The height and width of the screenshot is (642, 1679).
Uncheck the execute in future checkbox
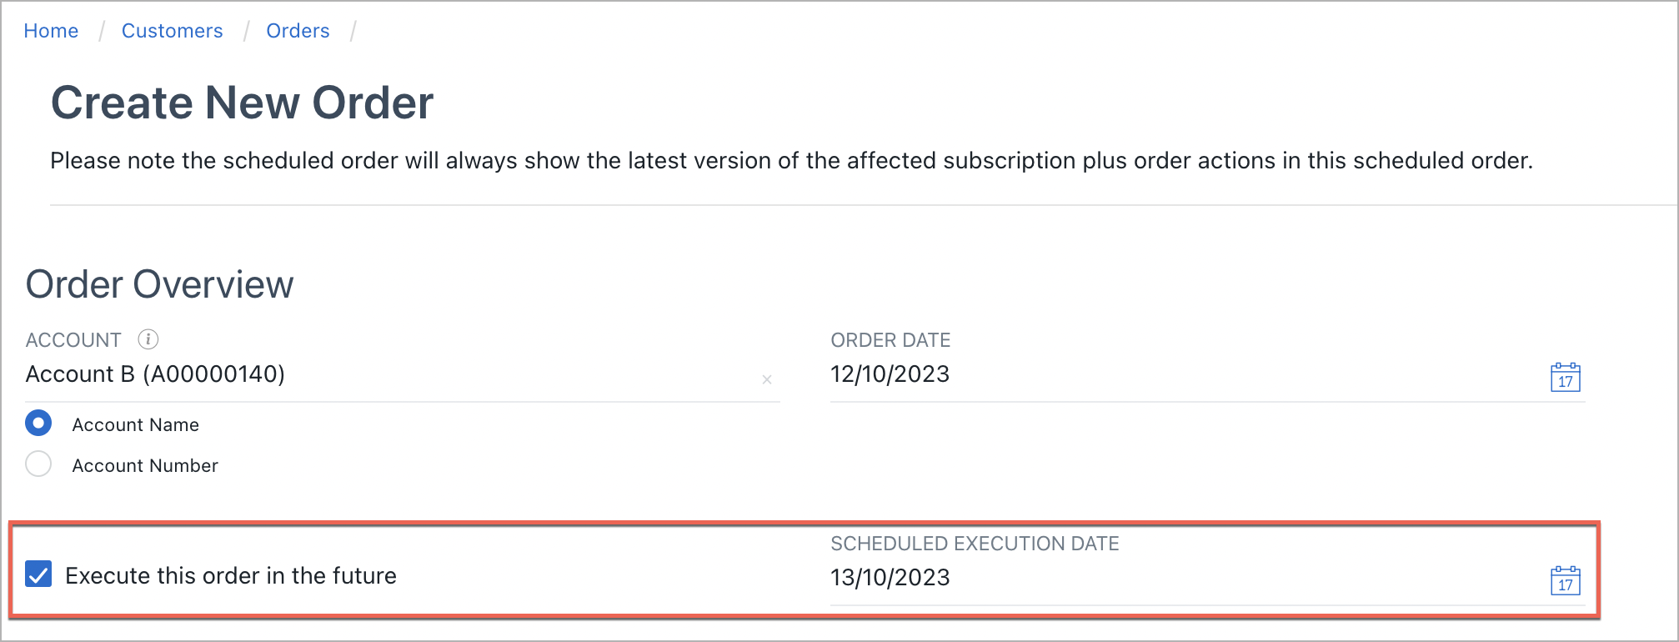[38, 574]
